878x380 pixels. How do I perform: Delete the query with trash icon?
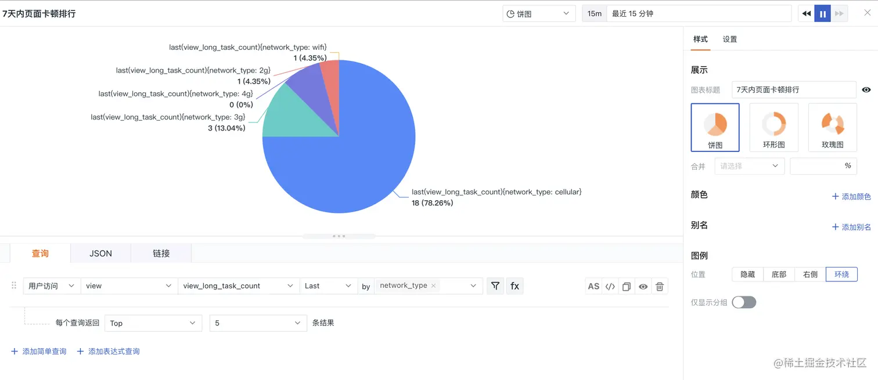pos(660,286)
